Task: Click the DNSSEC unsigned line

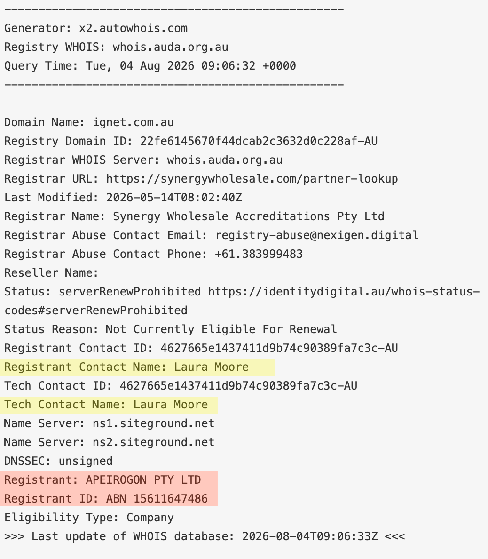Action: tap(58, 461)
